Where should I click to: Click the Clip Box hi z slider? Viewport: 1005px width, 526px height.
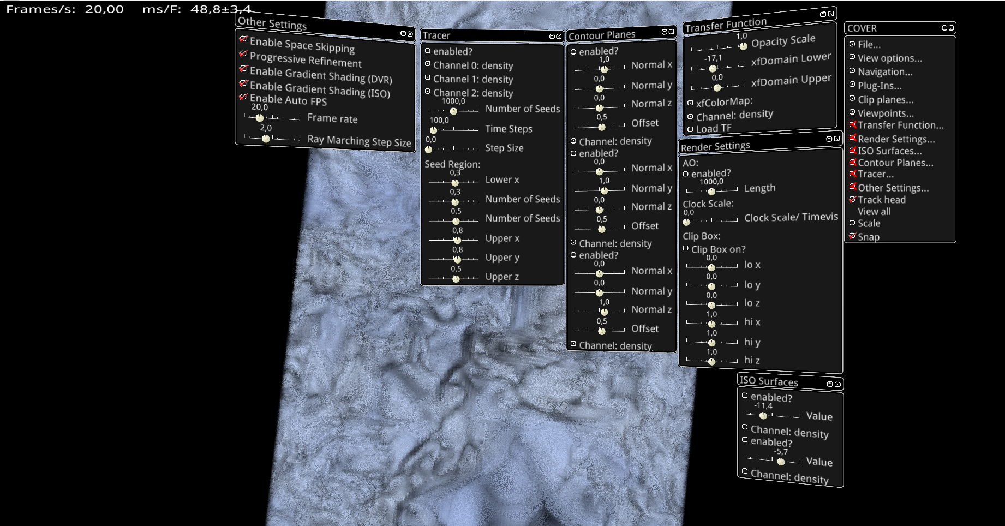(x=711, y=361)
